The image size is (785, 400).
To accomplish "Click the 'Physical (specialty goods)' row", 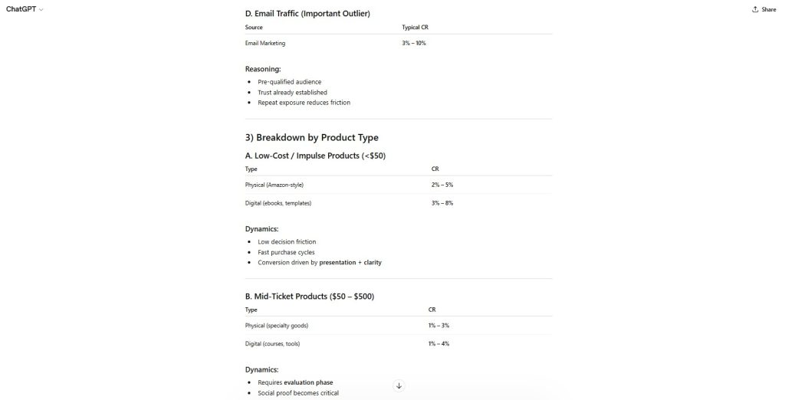I will coord(277,326).
